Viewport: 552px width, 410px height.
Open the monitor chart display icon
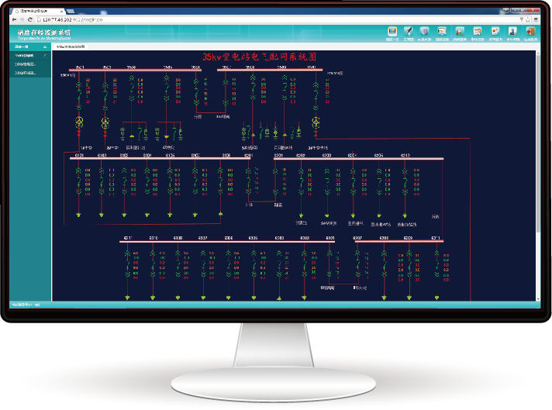tap(442, 32)
